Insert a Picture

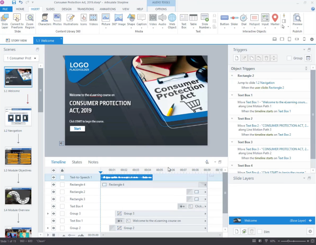point(106,21)
